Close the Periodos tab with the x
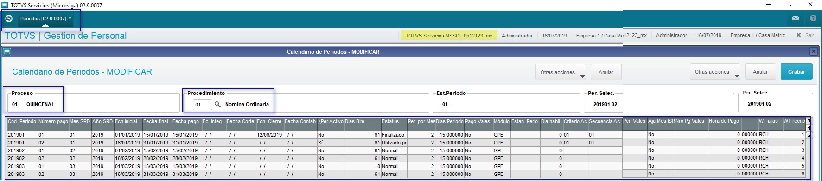The width and height of the screenshot is (822, 181). click(x=70, y=19)
